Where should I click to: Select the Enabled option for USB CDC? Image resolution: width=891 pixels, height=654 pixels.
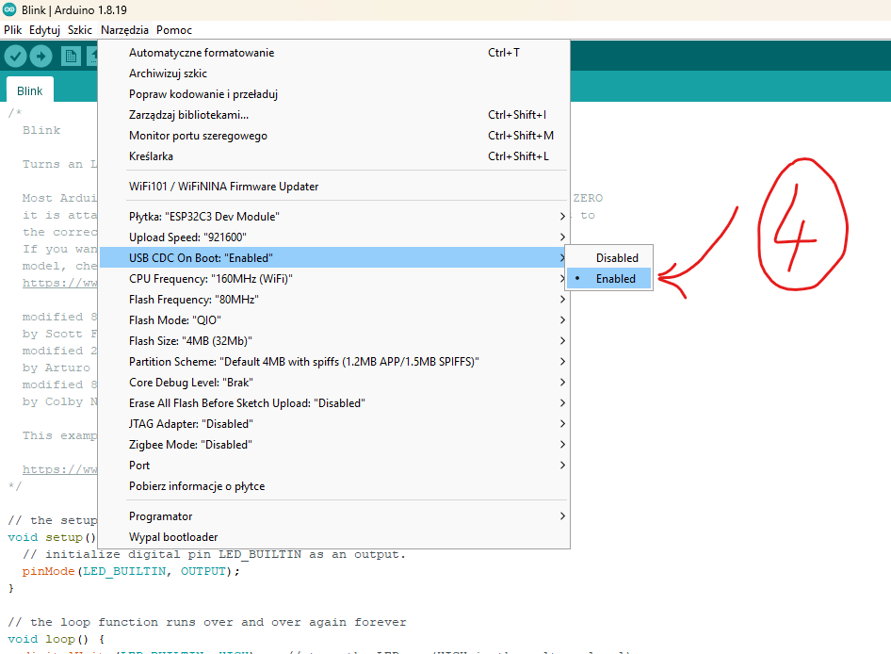click(x=609, y=279)
